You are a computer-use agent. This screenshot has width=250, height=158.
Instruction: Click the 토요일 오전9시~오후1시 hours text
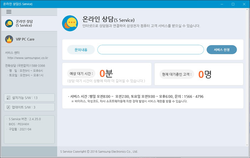click(x=26, y=75)
